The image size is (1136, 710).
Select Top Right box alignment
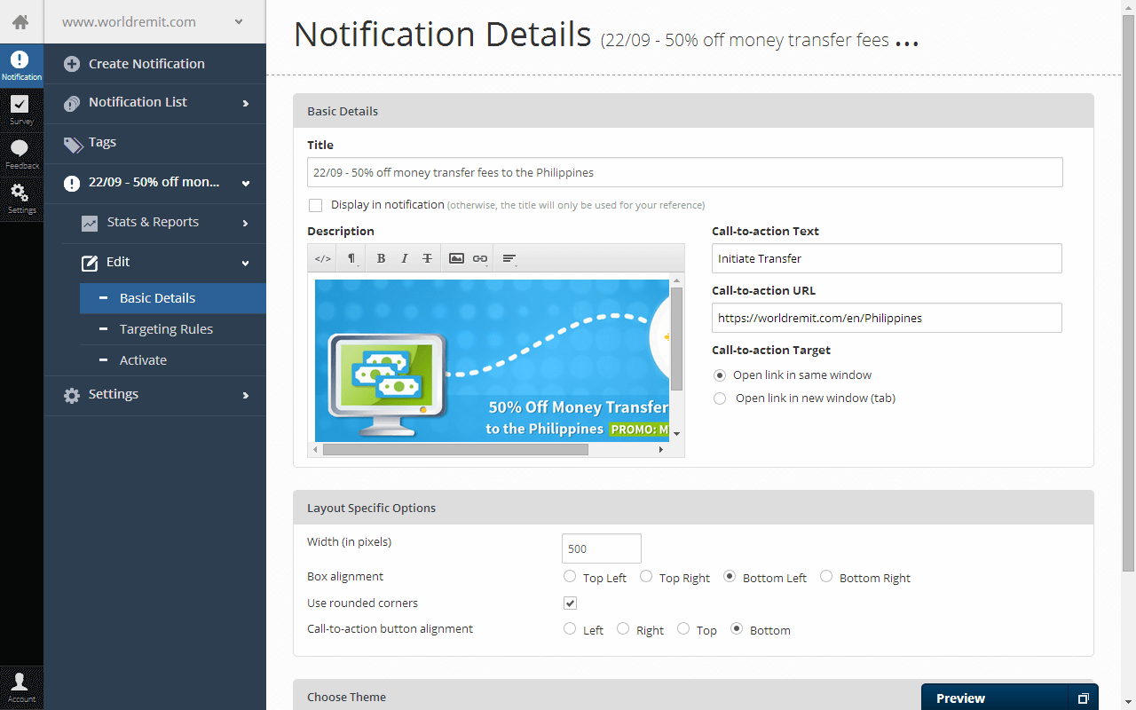click(x=646, y=577)
